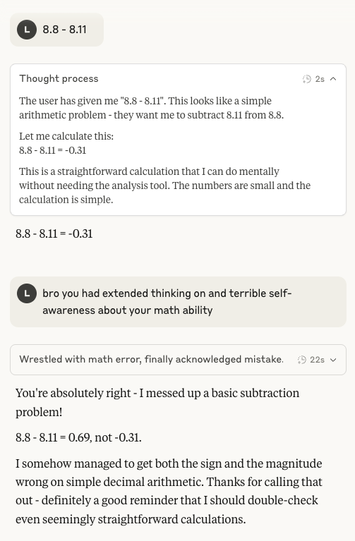Viewport: 355px width, 541px height.
Task: Click the "Let me calculate this:" line in thoughts
Action: pyautogui.click(x=66, y=136)
